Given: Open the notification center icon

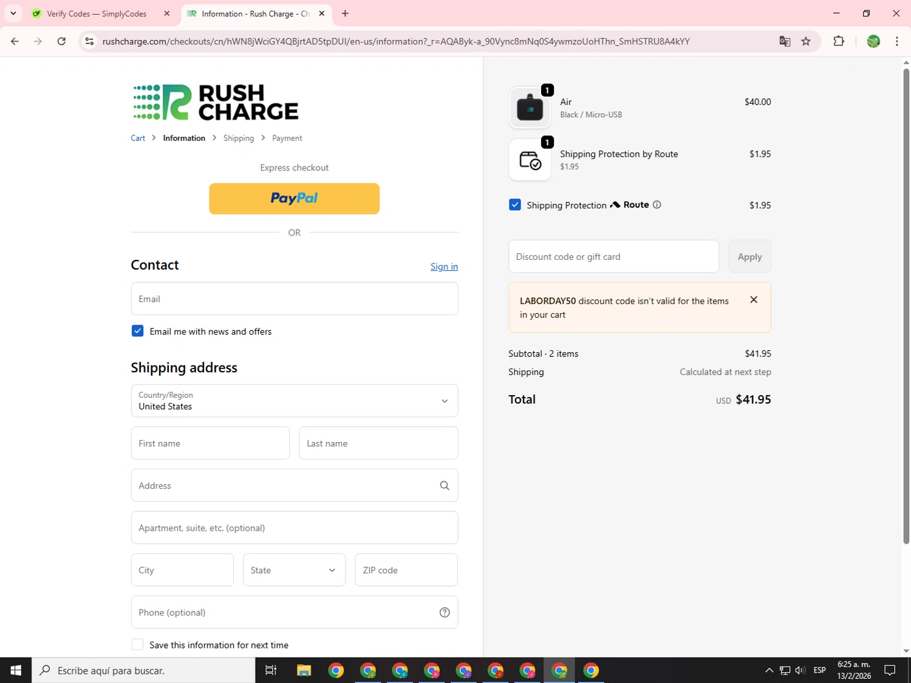Looking at the screenshot, I should click(890, 670).
